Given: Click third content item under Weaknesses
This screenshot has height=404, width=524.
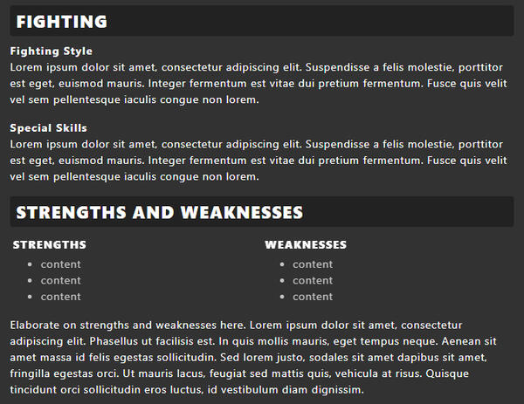Looking at the screenshot, I should [x=313, y=297].
